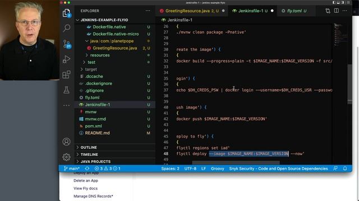The width and height of the screenshot is (359, 201).
Task: Open editor more actions ellipsis
Action: pos(344,11)
